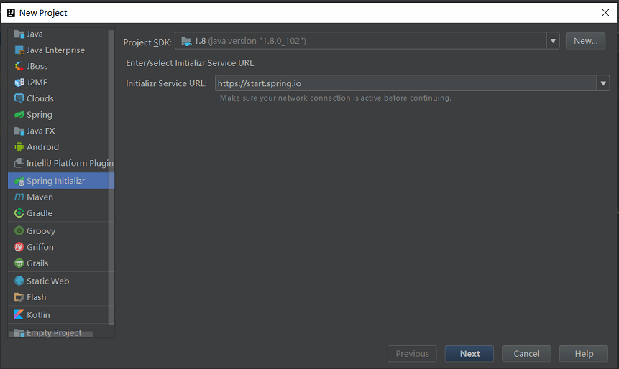Select the Flash label

point(37,297)
